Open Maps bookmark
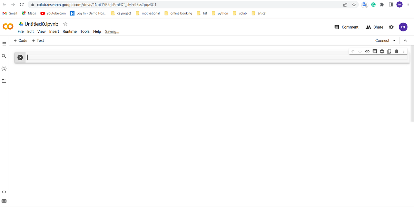414x208 pixels. tap(29, 13)
